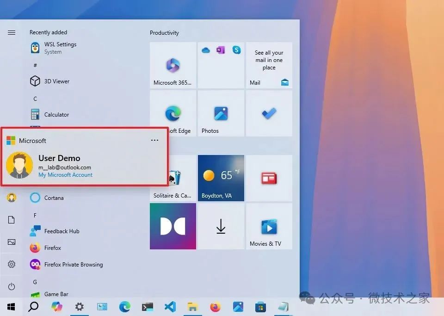The height and width of the screenshot is (316, 444).
Task: Click the User Demo profile picture
Action: click(19, 165)
